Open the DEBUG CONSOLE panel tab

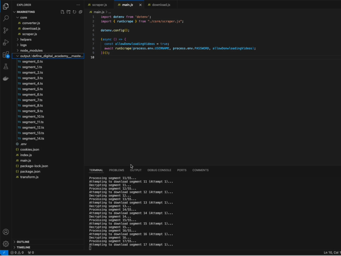coord(159,170)
